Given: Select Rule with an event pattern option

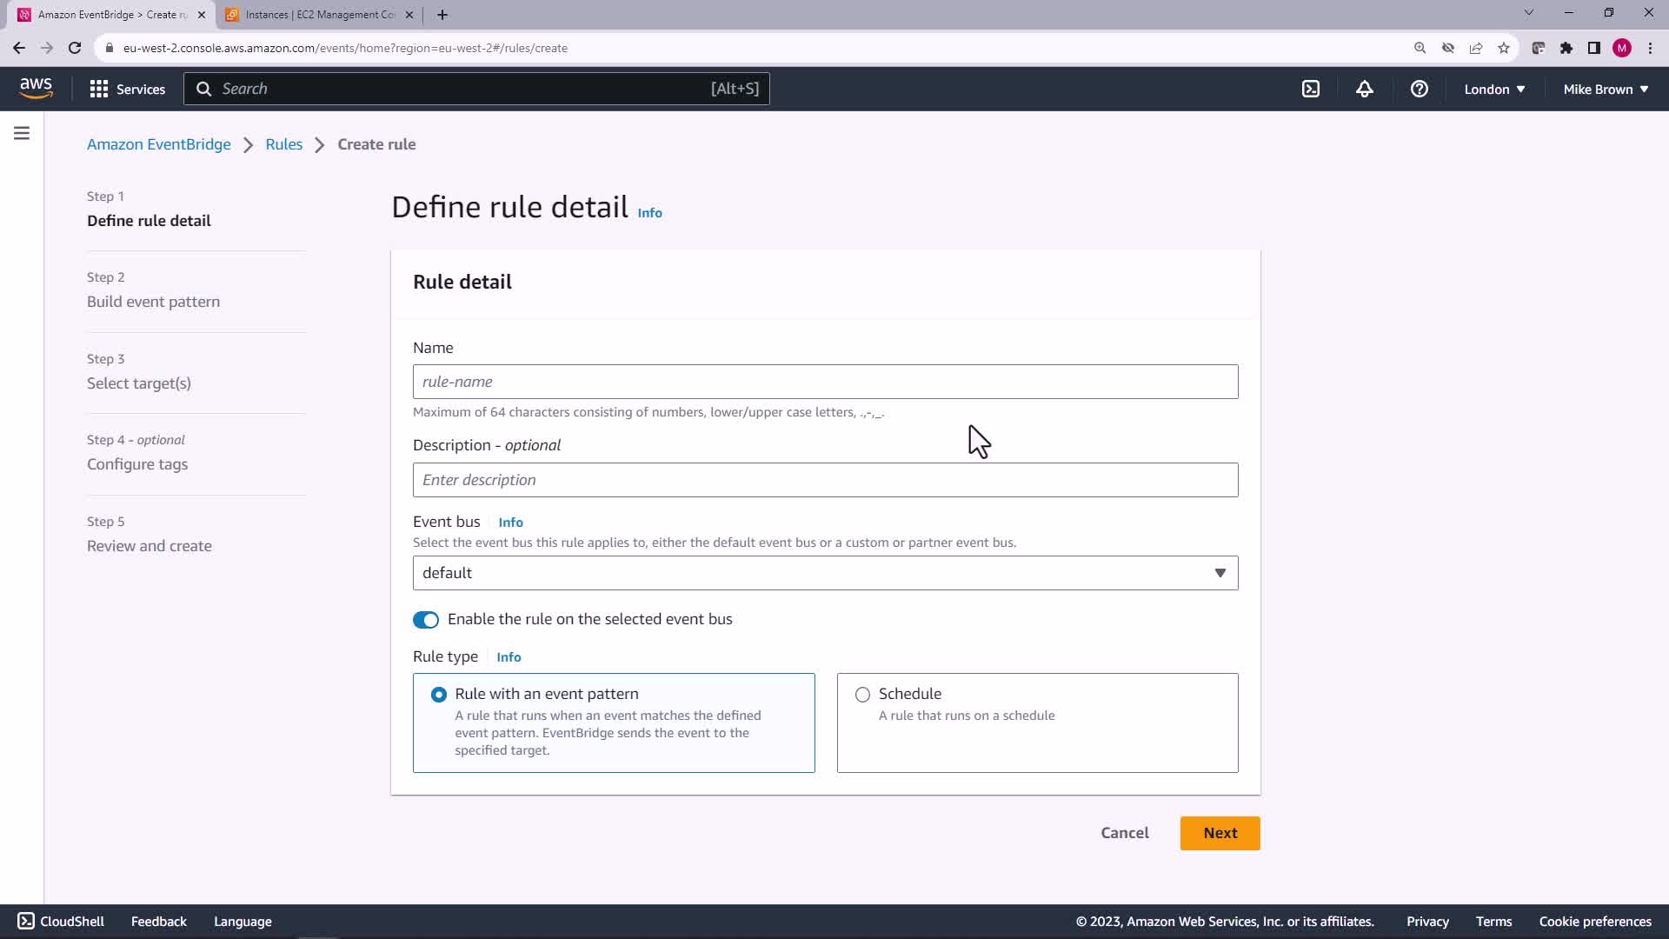Looking at the screenshot, I should (x=439, y=695).
